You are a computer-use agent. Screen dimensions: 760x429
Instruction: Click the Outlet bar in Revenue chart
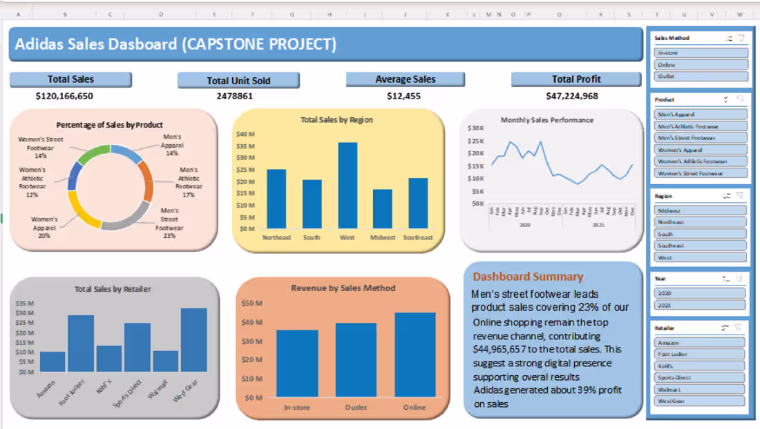coord(356,360)
